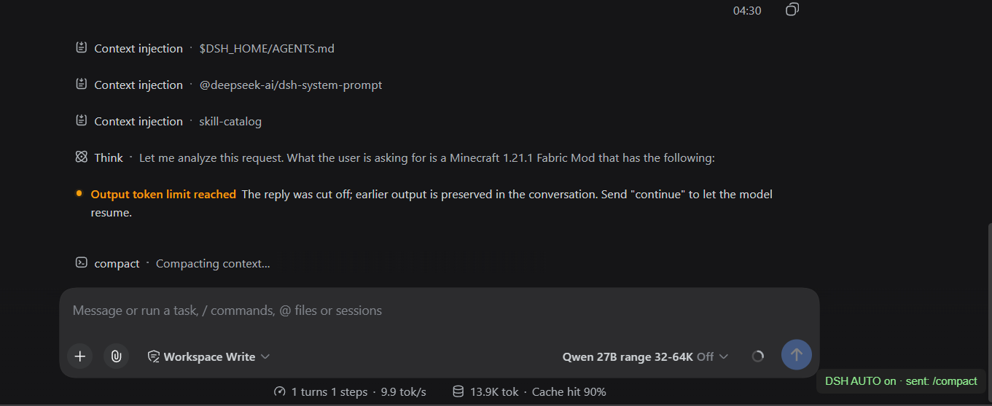Click the dsh-system-prompt context injection icon
Viewport: 992px width, 406px height.
tap(82, 84)
